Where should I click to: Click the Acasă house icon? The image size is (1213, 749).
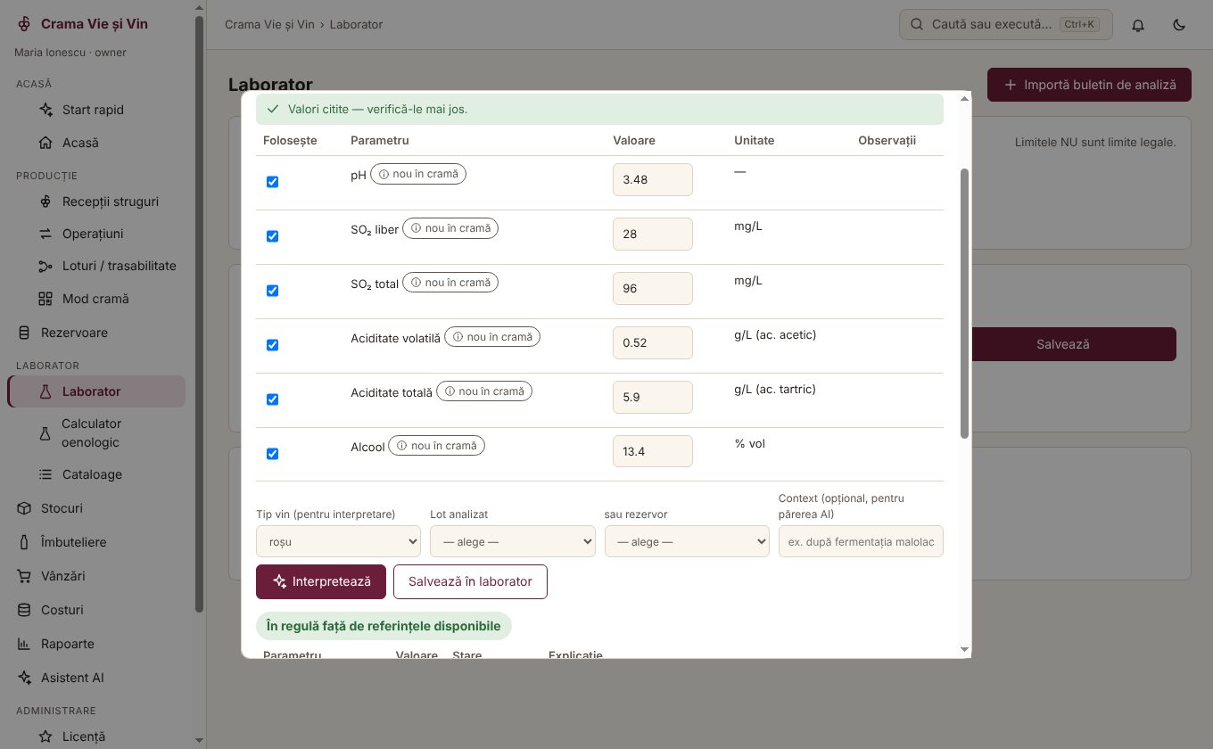click(45, 143)
